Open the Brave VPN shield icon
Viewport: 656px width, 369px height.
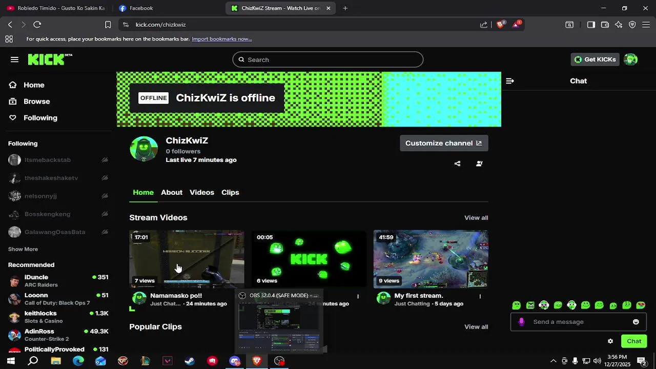coord(632,25)
